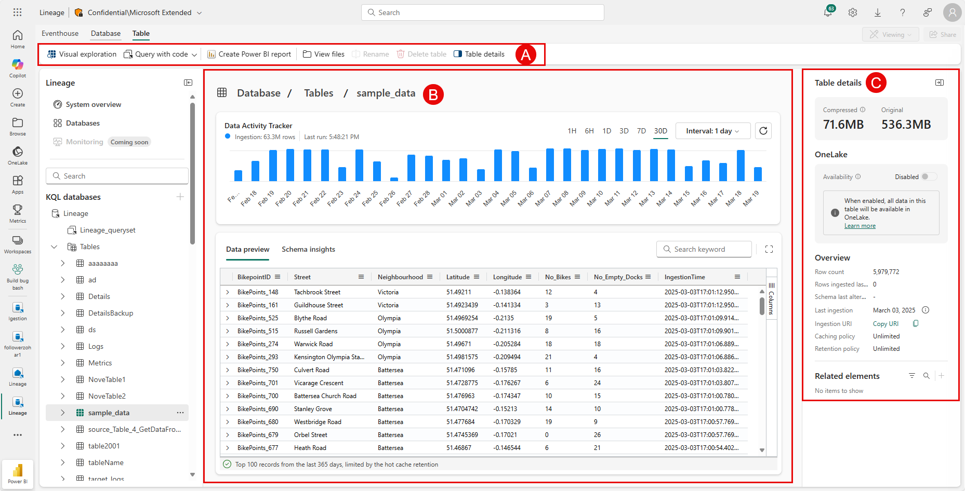The width and height of the screenshot is (965, 491).
Task: Open the Learn more link for OneLake
Action: point(860,226)
